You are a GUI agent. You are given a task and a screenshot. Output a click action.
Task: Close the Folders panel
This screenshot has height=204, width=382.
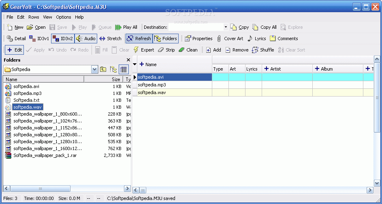tap(128, 60)
